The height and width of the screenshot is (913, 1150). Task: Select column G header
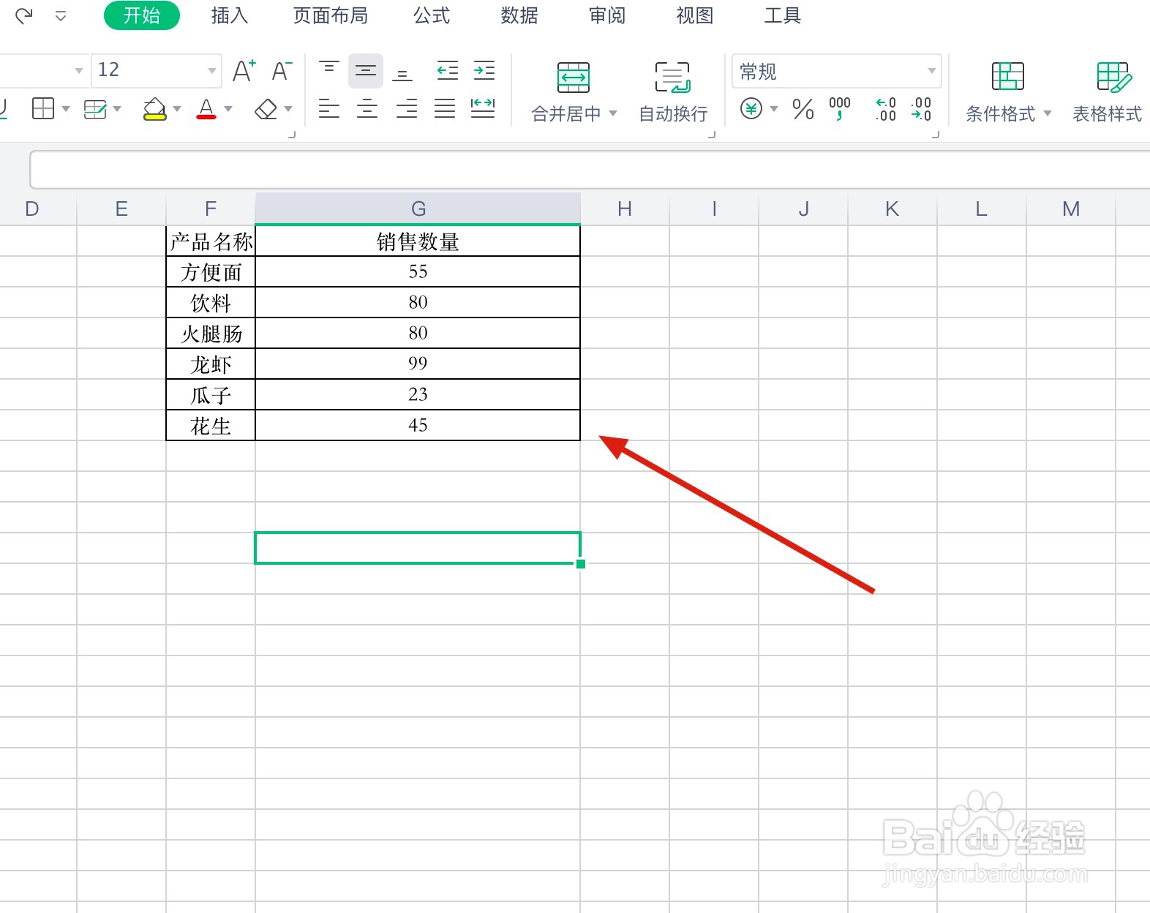click(418, 209)
